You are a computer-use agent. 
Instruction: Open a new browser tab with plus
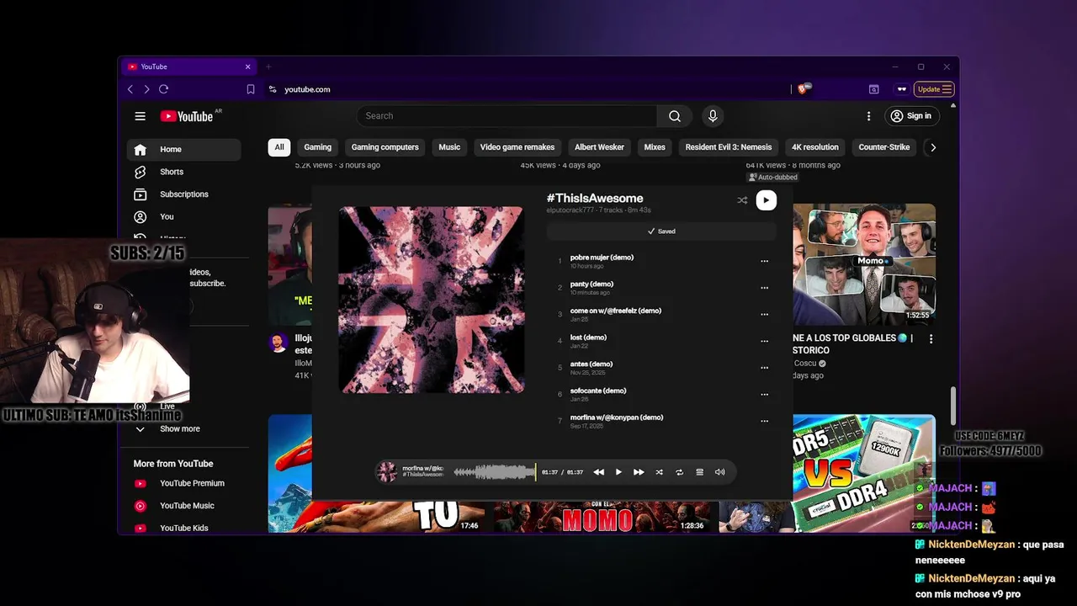tap(268, 66)
